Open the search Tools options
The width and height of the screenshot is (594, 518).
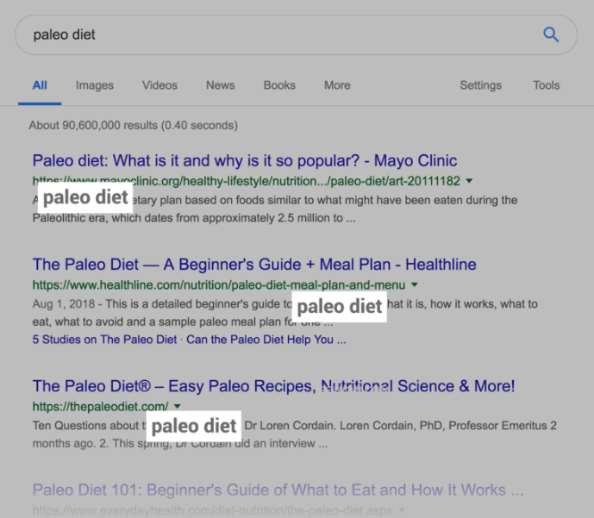[546, 85]
